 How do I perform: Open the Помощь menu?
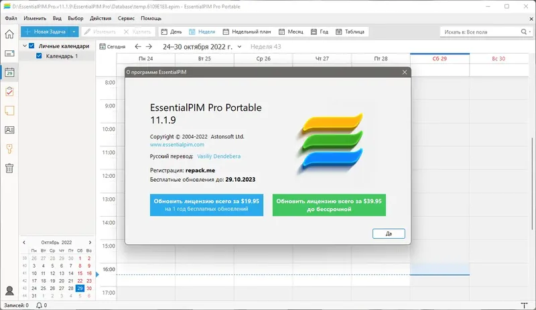tap(151, 19)
